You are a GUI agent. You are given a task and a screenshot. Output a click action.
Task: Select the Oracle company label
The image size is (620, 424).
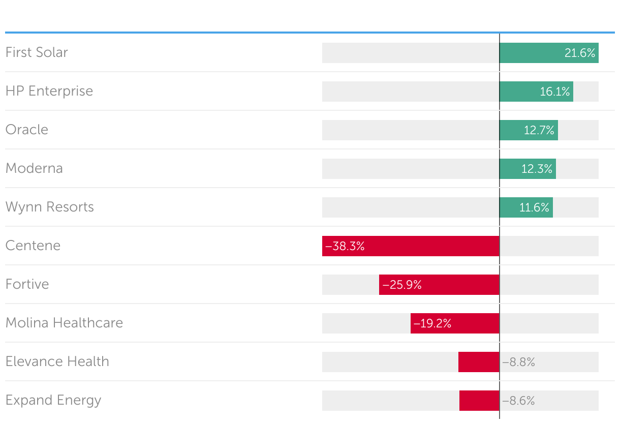[x=27, y=130]
